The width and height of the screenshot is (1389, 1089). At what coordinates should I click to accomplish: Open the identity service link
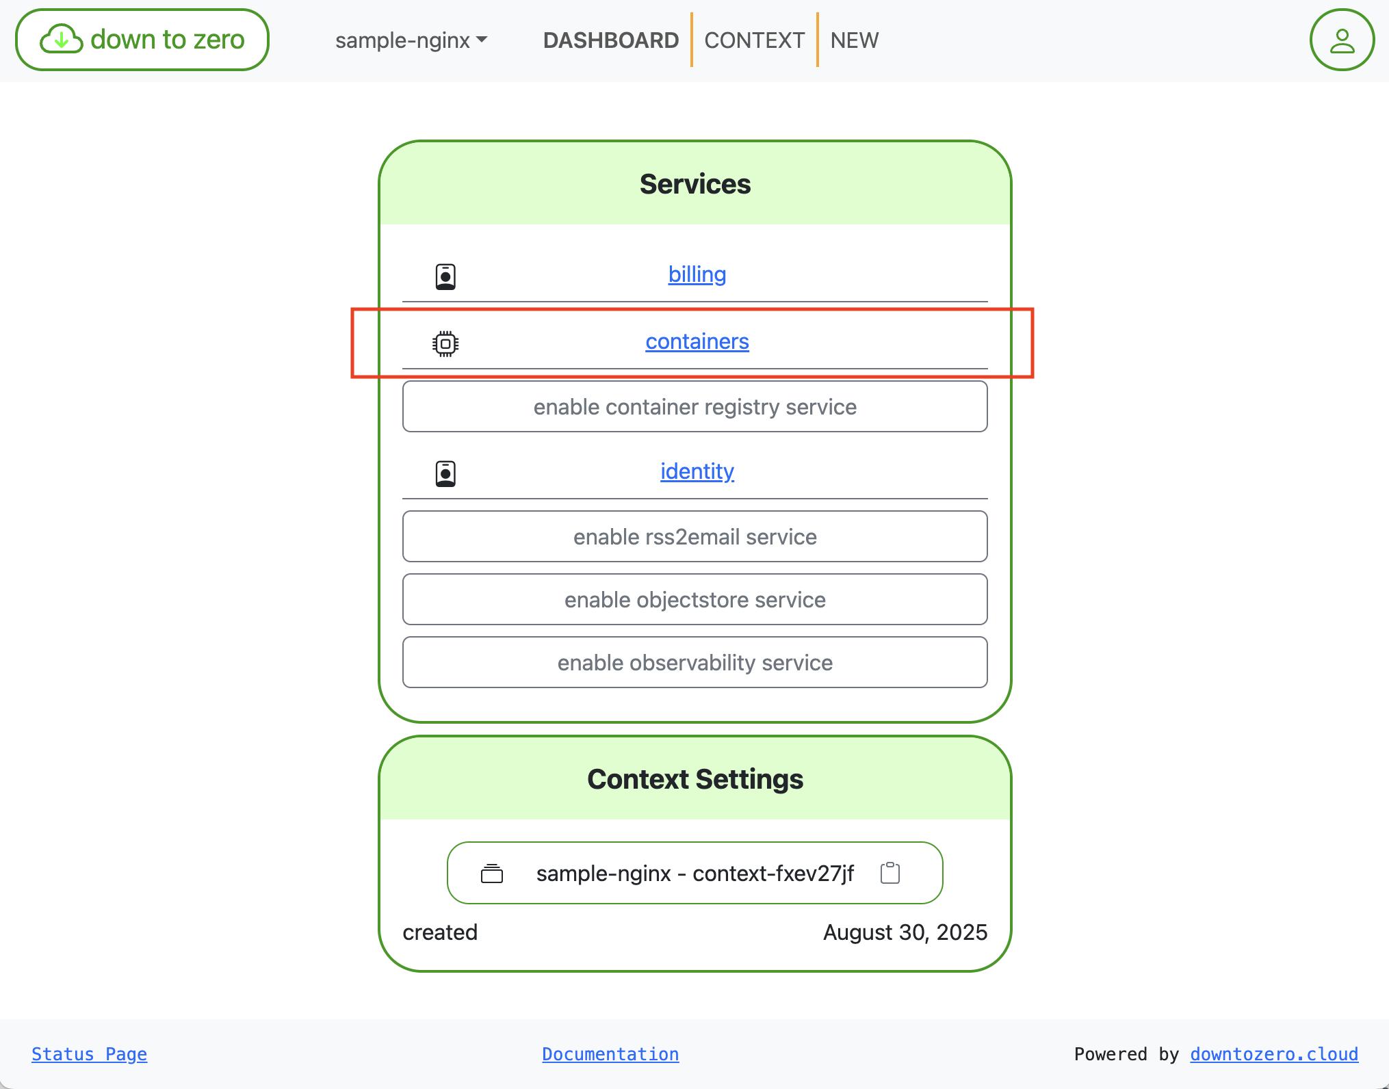pyautogui.click(x=697, y=471)
